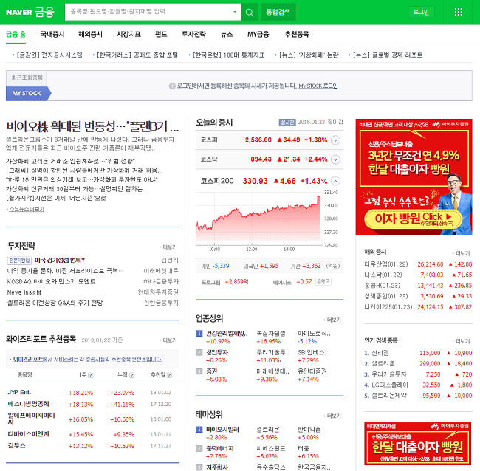Click 더보기 in 투자전략 section
Viewport: 480px width, 471px height.
(170, 247)
